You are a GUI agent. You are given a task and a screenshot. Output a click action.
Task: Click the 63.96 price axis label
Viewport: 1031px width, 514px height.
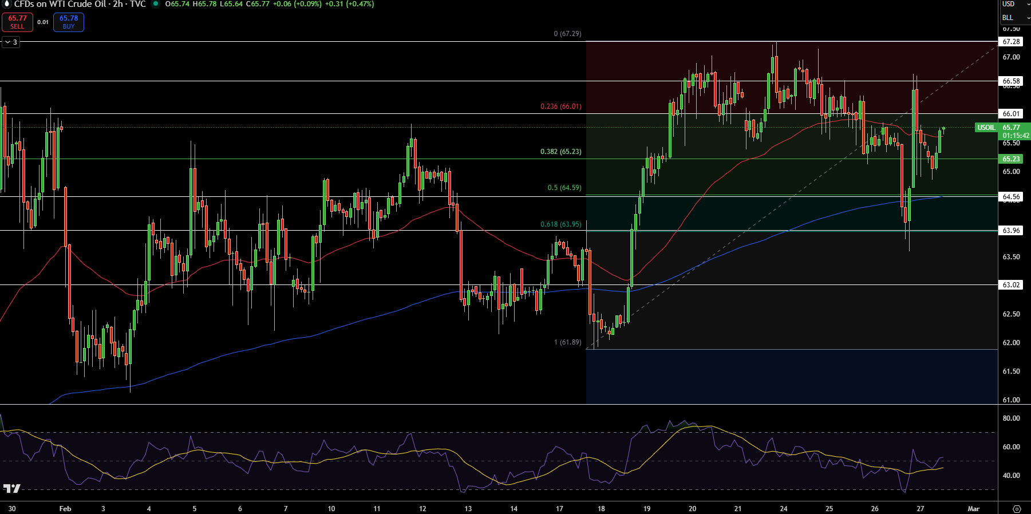tap(1011, 231)
